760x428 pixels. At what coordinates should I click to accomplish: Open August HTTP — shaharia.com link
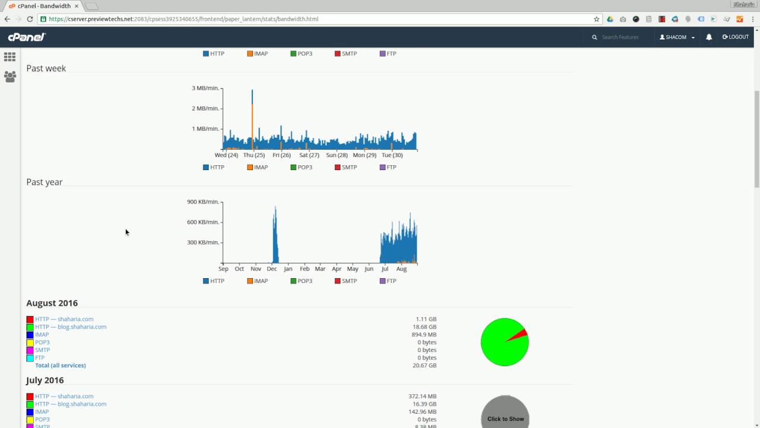[64, 319]
